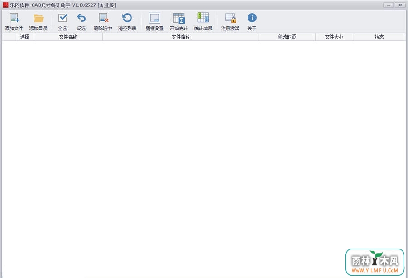Show the 关于 about info icon

click(252, 18)
